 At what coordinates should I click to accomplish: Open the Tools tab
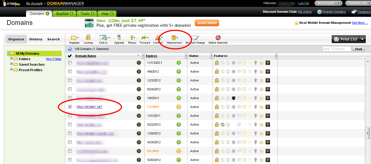click(x=87, y=14)
